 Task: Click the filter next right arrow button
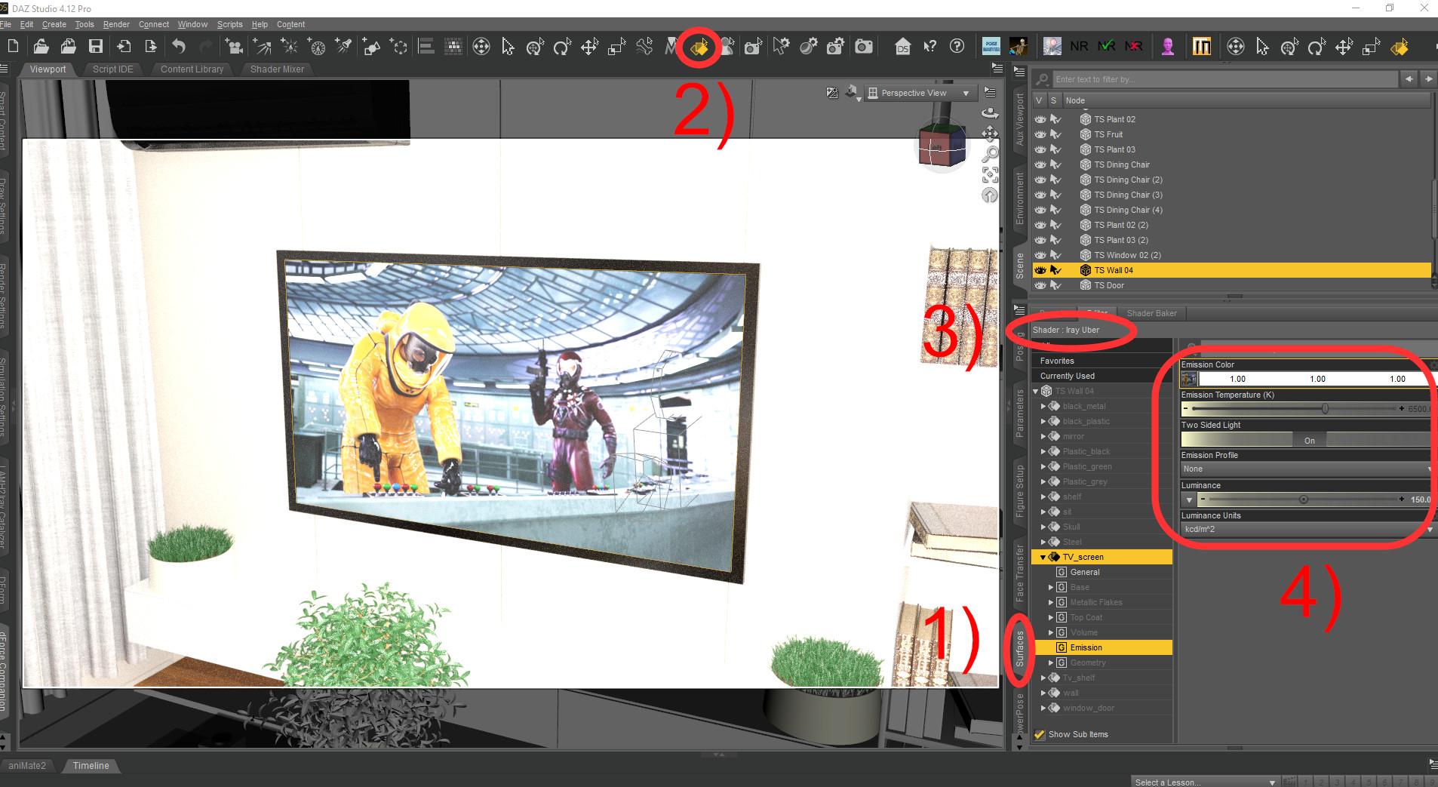pos(1428,78)
